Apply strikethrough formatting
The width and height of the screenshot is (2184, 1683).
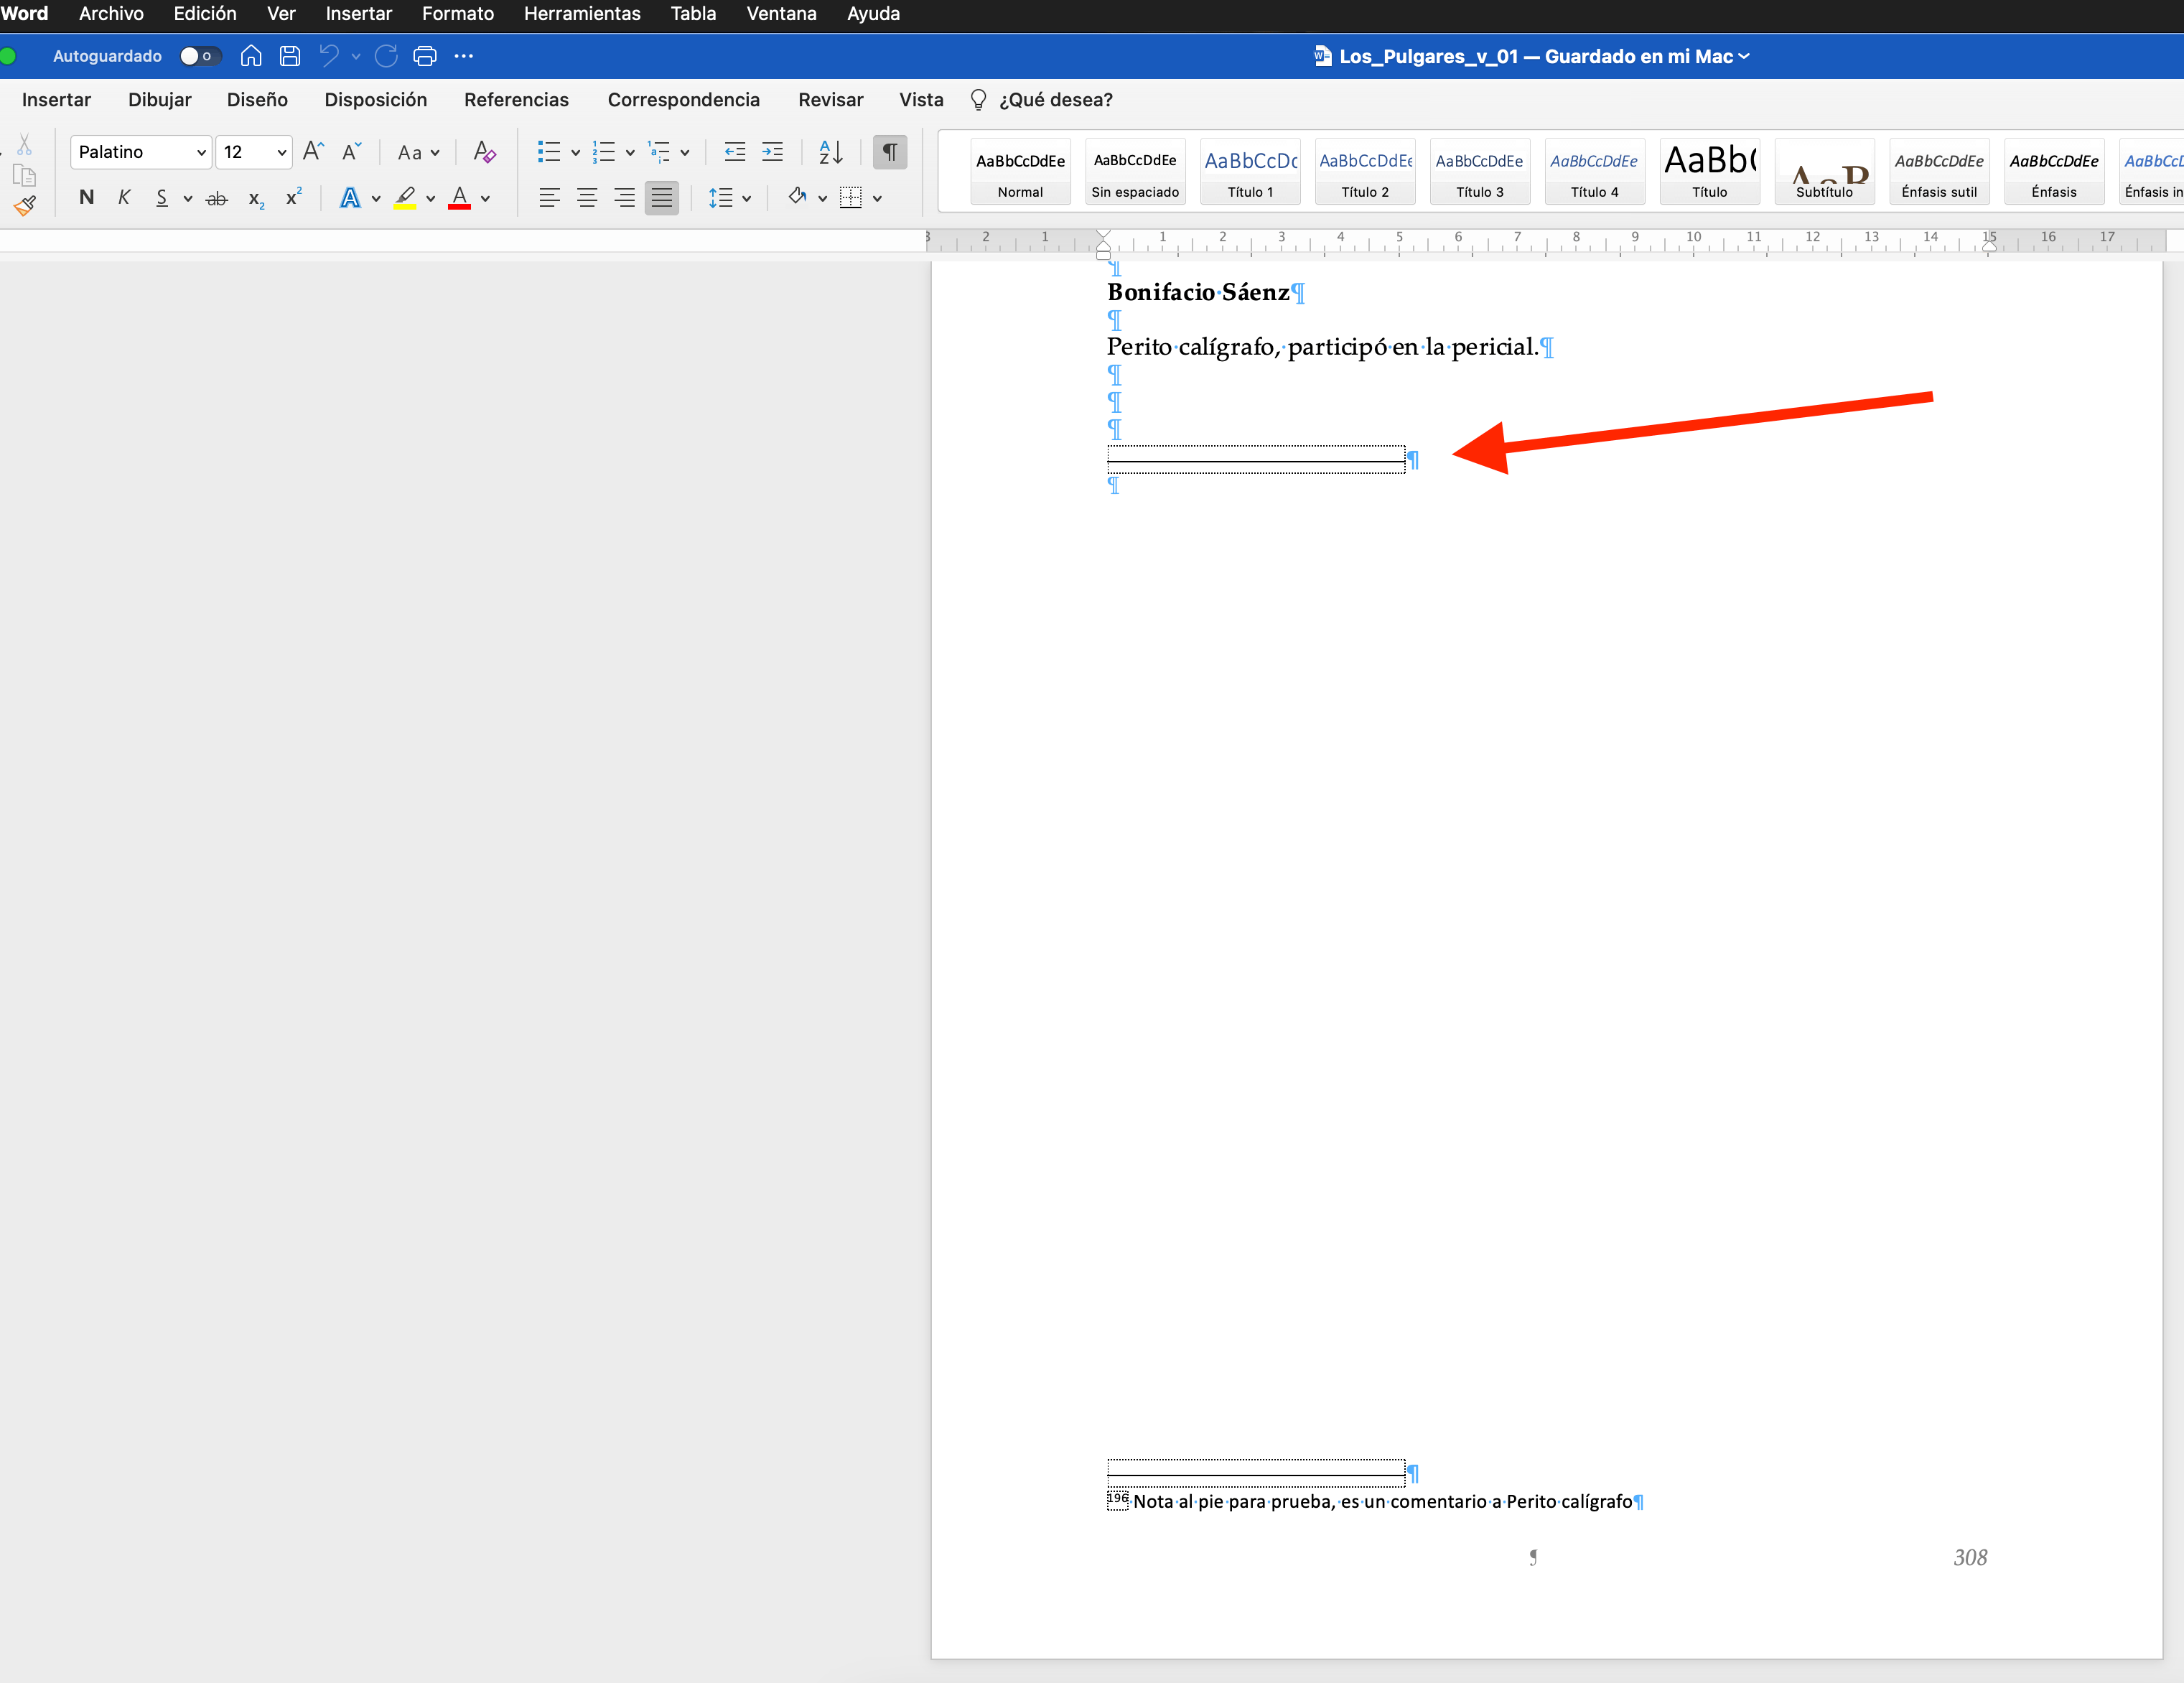216,198
